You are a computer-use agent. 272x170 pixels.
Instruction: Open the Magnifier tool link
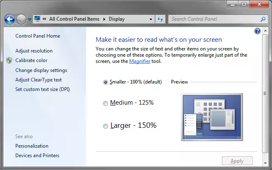(x=140, y=61)
